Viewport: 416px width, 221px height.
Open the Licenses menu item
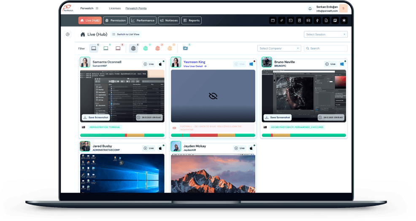pyautogui.click(x=115, y=8)
